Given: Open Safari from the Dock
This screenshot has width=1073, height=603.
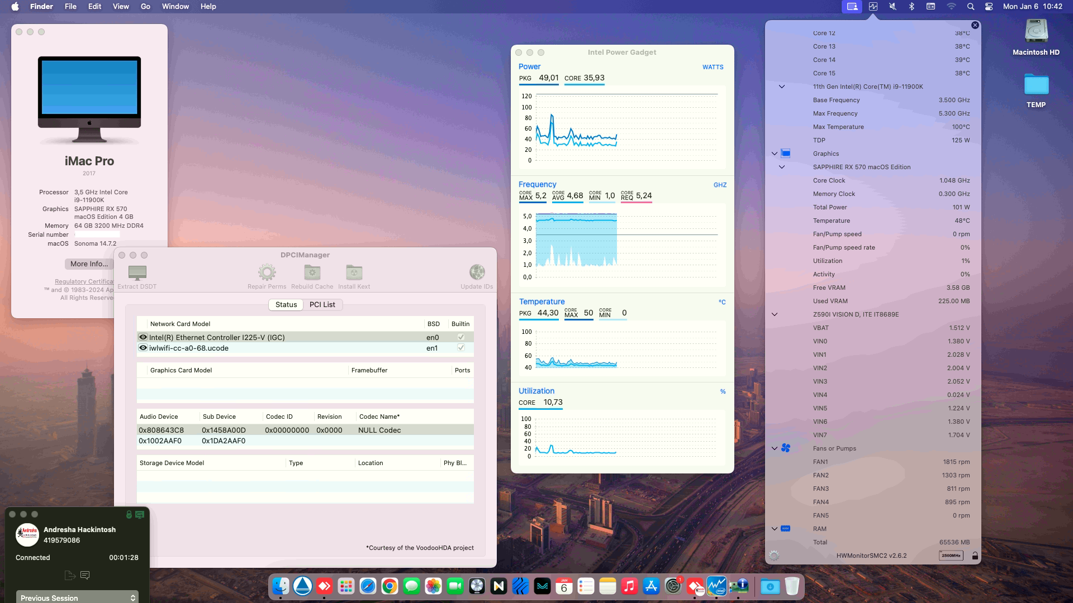Looking at the screenshot, I should [x=368, y=586].
